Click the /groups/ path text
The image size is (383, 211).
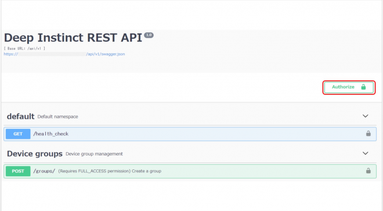tap(44, 171)
